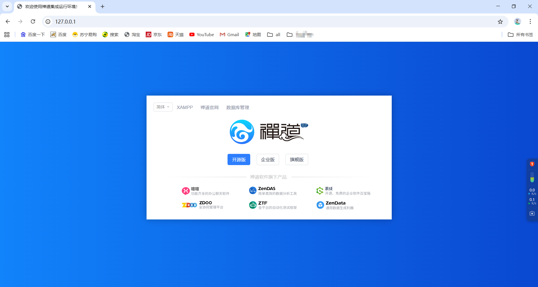Viewport: 538px width, 287px height.
Task: Click description 全平台的自动化测试框架
Action: 277,208
